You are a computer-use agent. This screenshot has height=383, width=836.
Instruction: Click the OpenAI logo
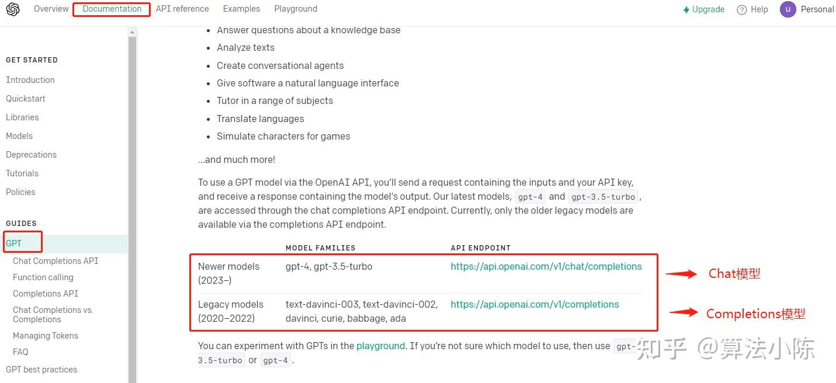point(13,9)
